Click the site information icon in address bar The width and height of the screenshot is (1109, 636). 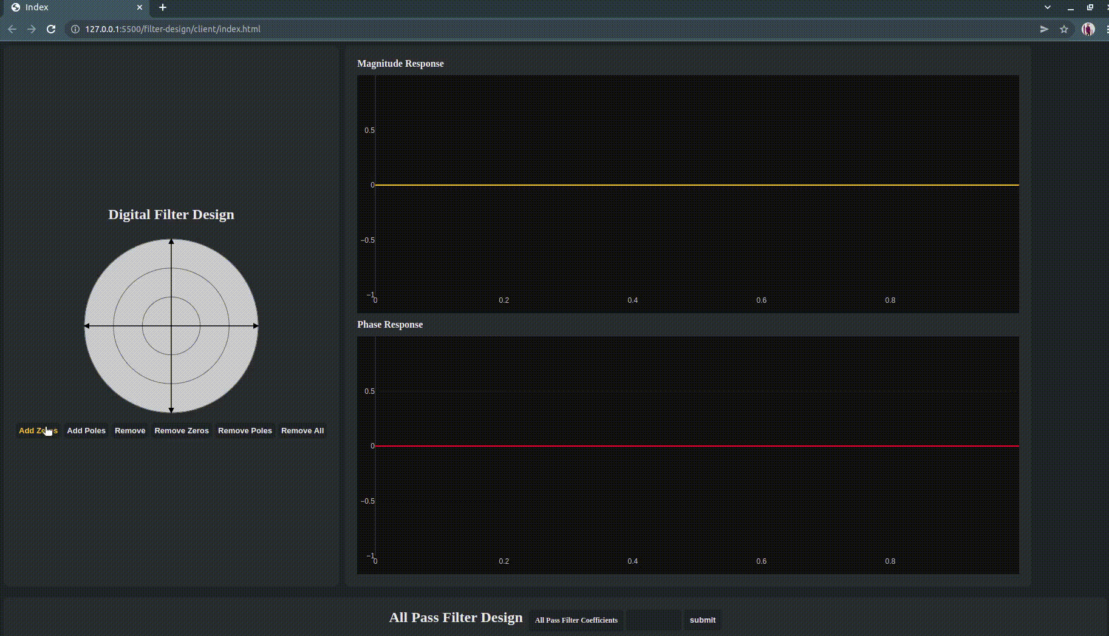(x=75, y=29)
